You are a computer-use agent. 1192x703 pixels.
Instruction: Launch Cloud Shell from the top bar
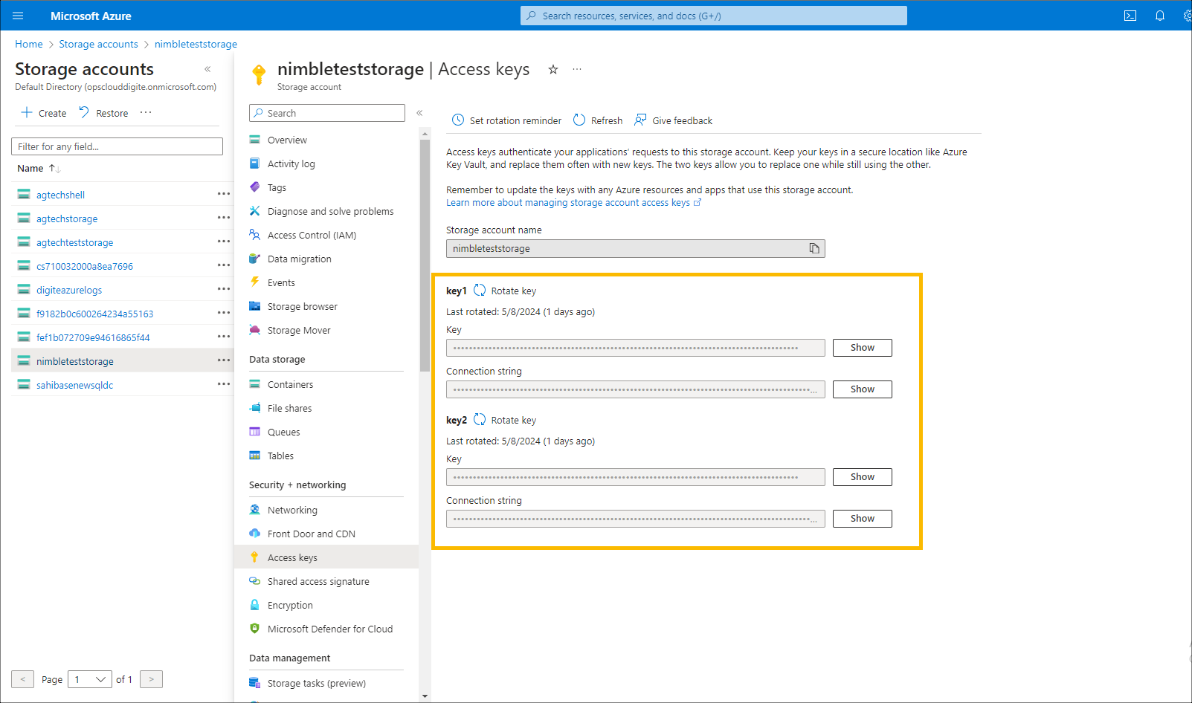[1130, 15]
